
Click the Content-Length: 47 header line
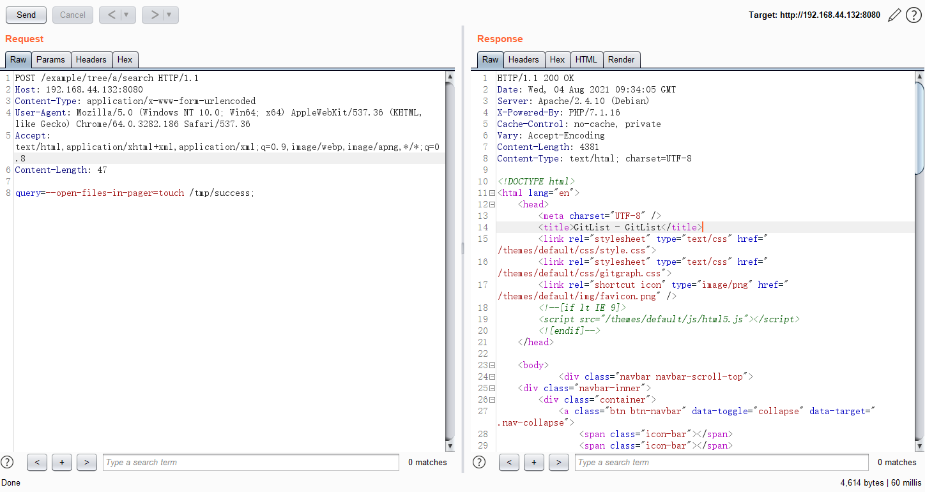coord(61,170)
